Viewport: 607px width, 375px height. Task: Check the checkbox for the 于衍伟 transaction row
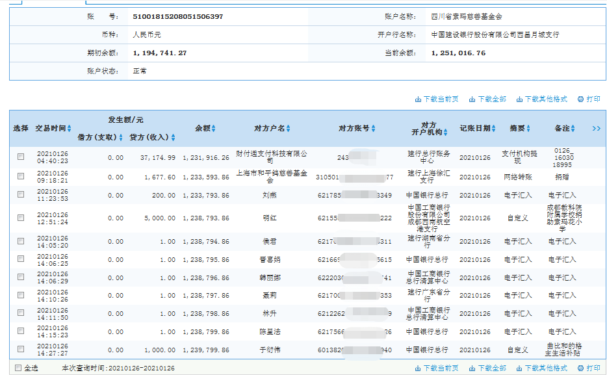point(21,350)
